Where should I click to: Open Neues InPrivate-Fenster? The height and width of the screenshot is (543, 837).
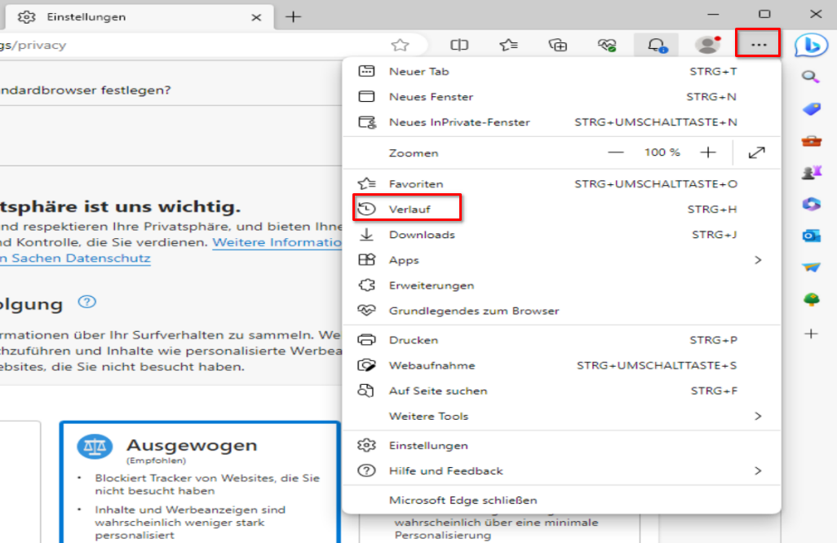pyautogui.click(x=561, y=122)
